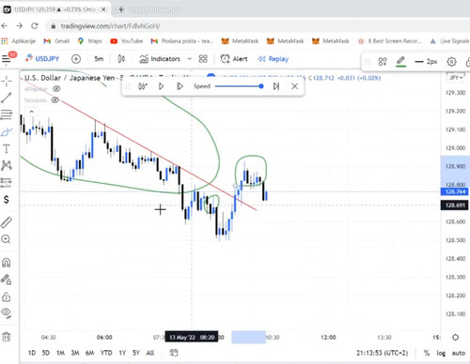The image size is (470, 364).
Task: Open the XABCD patterns tool
Action: 7,165
